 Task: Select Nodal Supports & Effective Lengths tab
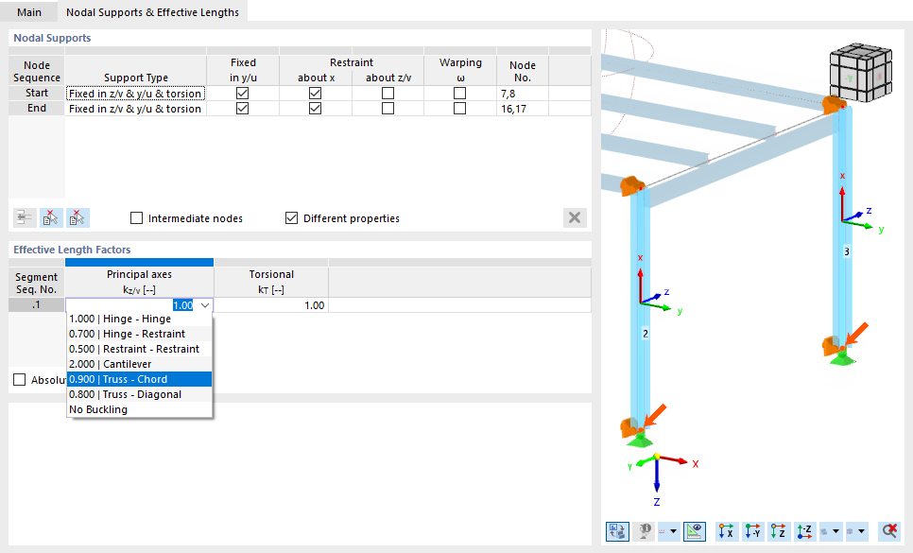pyautogui.click(x=152, y=12)
